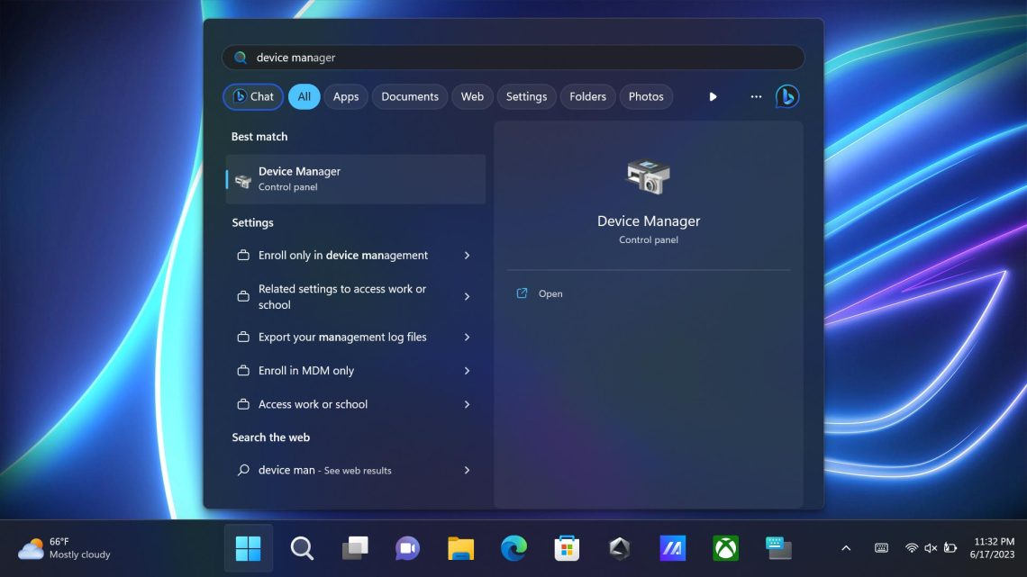The height and width of the screenshot is (577, 1027).
Task: Click Device Manager icon in Best match row
Action: coord(243,181)
